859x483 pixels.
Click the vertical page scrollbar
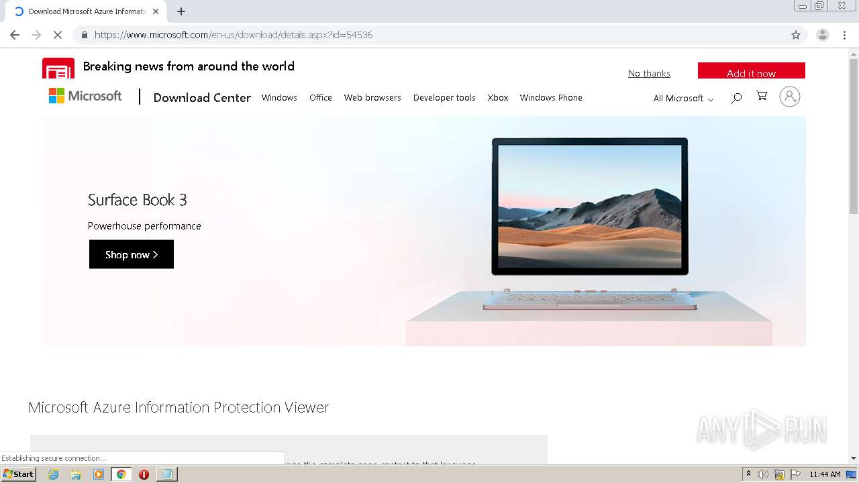(x=853, y=136)
